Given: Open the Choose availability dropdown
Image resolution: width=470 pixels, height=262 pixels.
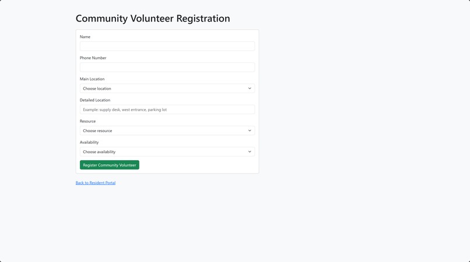Looking at the screenshot, I should pos(167,152).
